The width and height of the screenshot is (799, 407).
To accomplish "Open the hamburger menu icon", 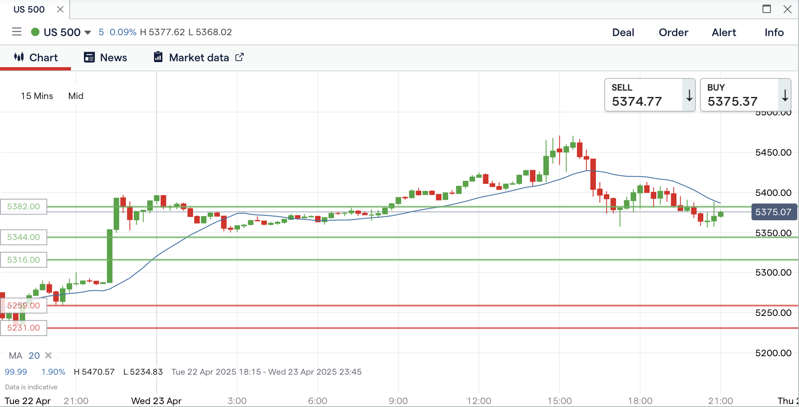I will click(x=17, y=32).
